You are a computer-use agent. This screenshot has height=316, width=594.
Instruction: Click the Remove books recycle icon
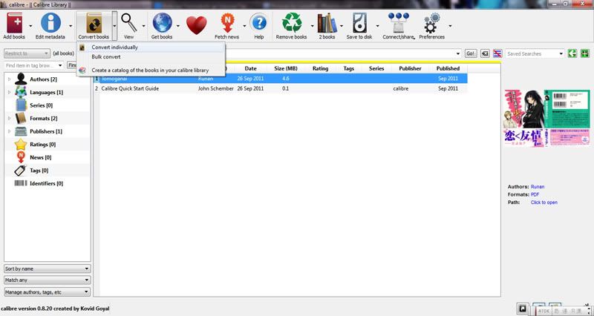pos(291,23)
